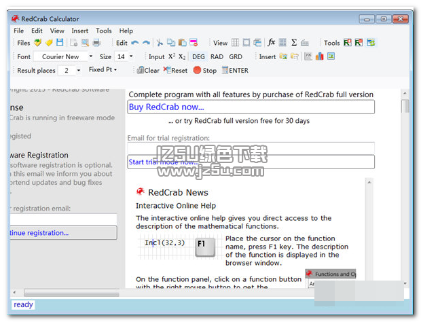
Task: Click the first folder image Insert icon
Action: tap(283, 56)
